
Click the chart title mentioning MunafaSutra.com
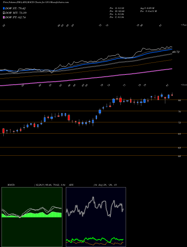point(36,2)
